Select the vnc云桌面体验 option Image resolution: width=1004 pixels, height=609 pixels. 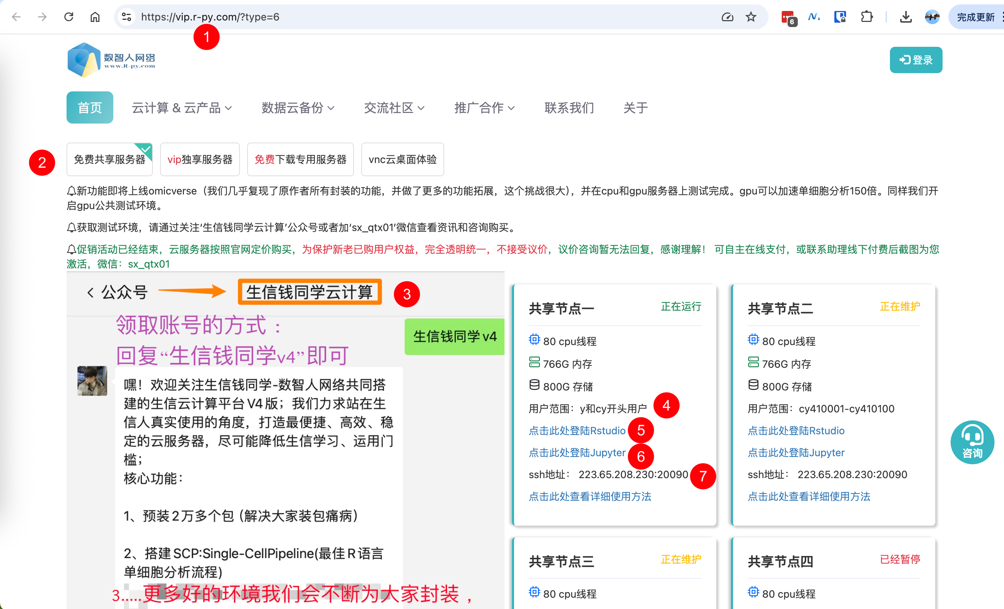tap(402, 159)
